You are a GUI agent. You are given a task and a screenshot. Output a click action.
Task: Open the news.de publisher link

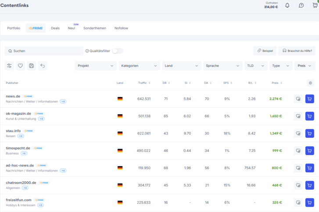tap(13, 96)
